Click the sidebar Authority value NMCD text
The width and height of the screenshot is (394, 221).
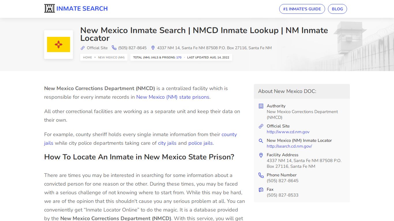302,115
